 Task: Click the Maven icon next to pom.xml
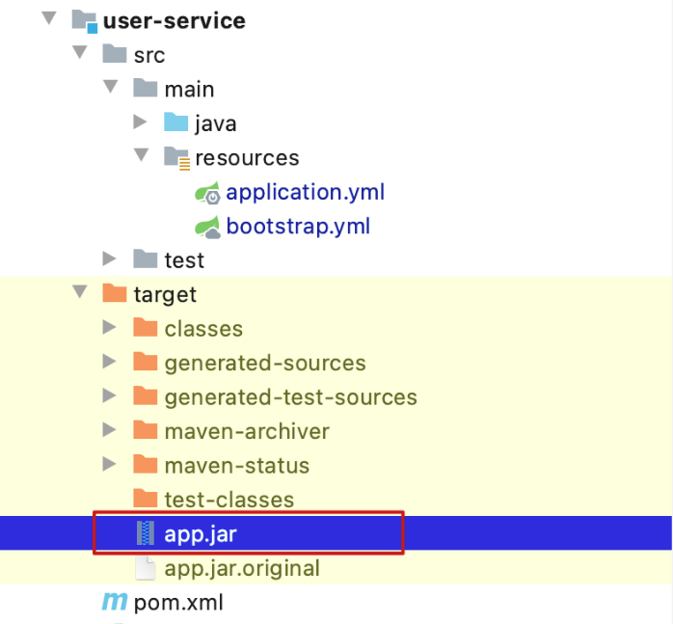115,602
